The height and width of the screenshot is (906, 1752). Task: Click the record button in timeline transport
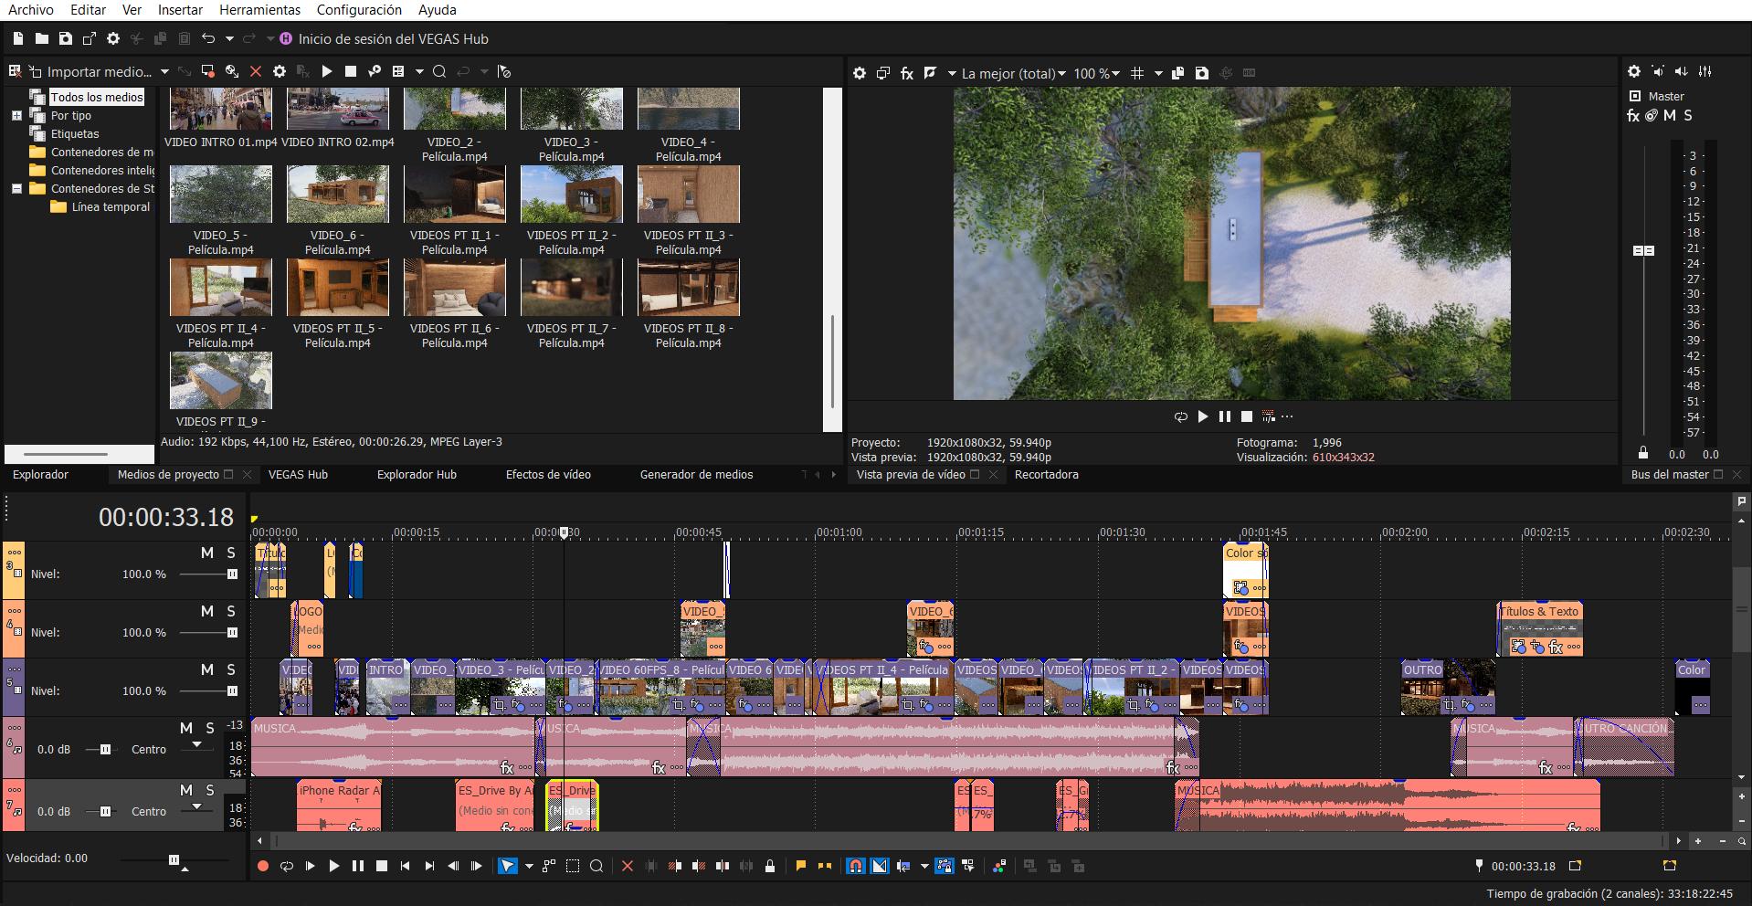pyautogui.click(x=263, y=866)
